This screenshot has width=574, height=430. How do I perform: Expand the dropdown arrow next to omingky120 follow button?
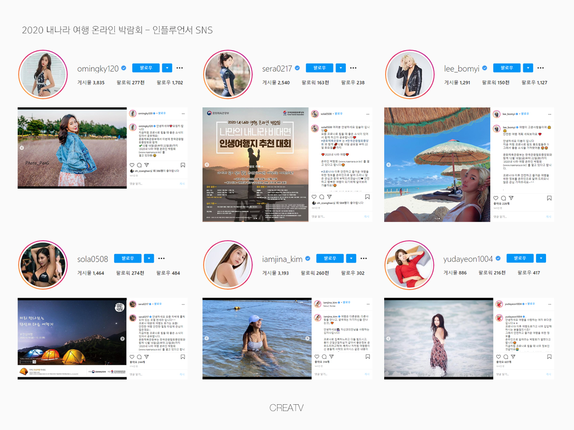167,68
